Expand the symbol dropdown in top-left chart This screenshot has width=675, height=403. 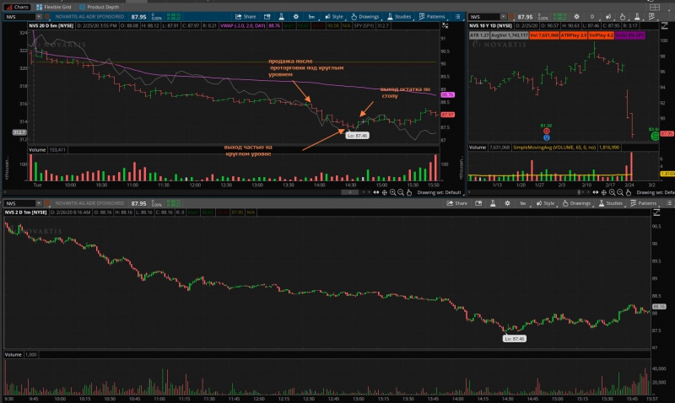(x=39, y=17)
